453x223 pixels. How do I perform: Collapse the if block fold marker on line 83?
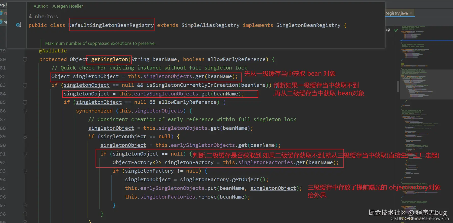25,85
